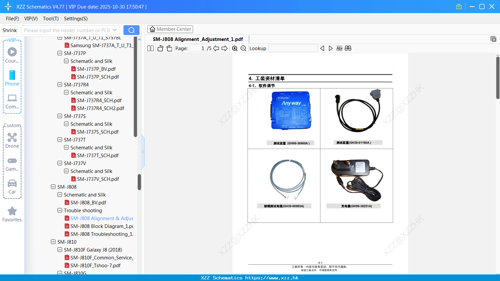Select the Drone category icon
Image resolution: width=500 pixels, height=281 pixels.
[x=12, y=137]
